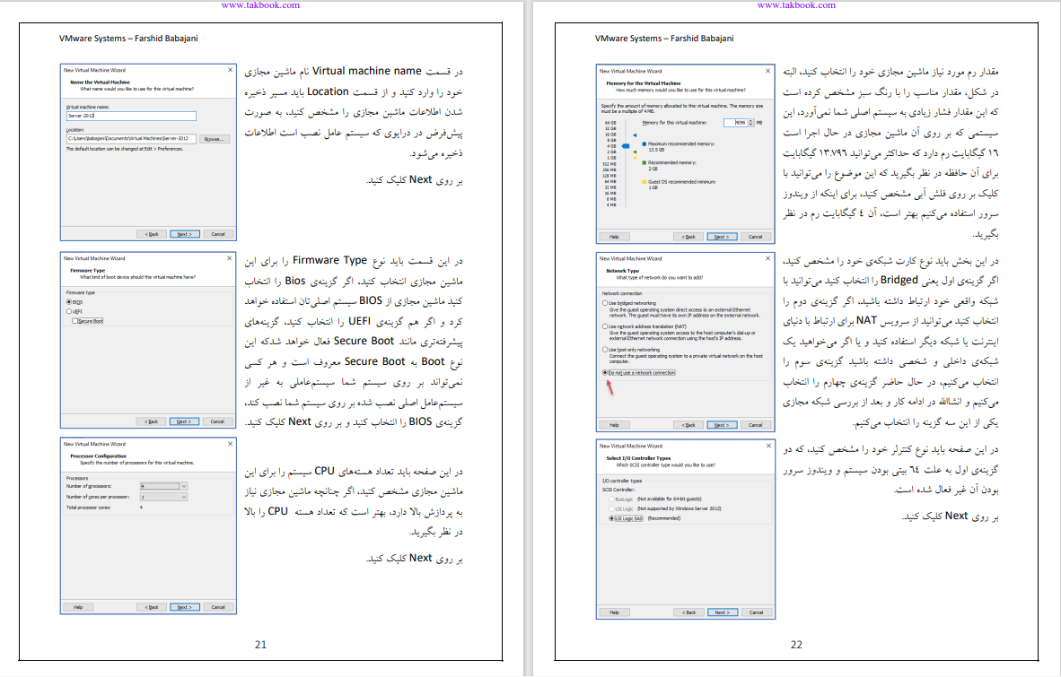Viewport: 1061px width, 677px height.
Task: Select the LSI Logic (not SAS) controller radio button
Action: (x=611, y=508)
